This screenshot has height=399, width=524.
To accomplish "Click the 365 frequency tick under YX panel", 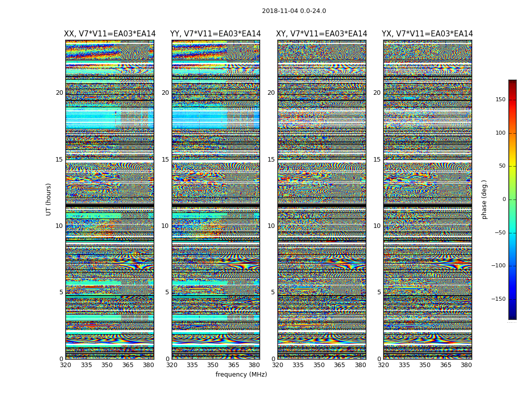I will 446,365.
